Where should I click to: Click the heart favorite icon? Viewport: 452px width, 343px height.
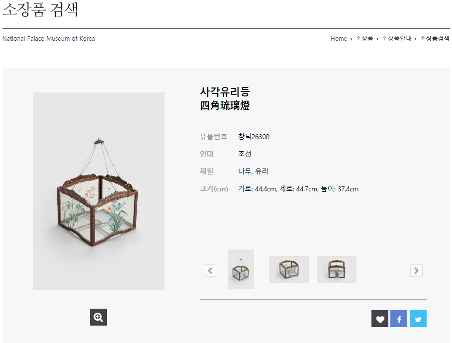point(379,319)
